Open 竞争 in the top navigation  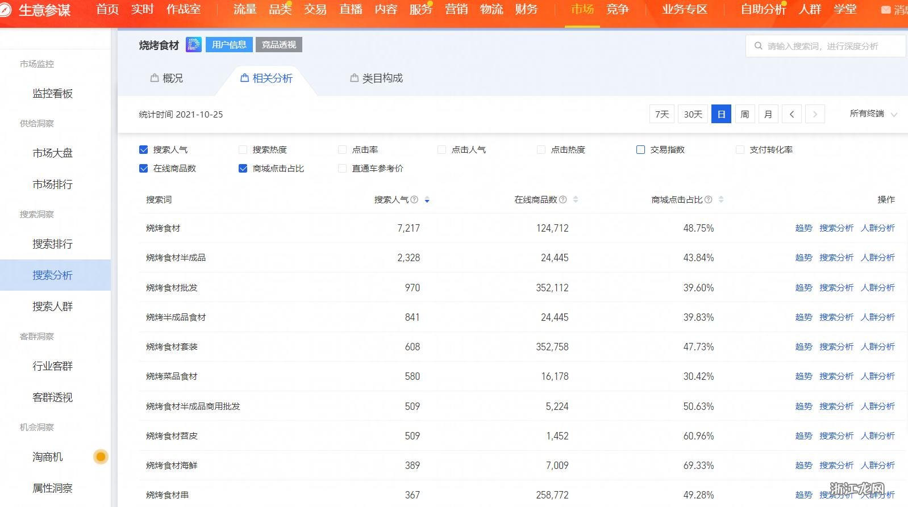[x=618, y=10]
